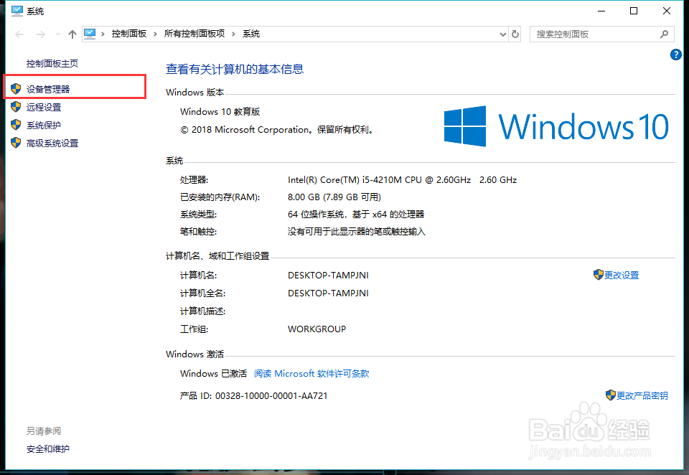689x475 pixels.
Task: Click shield icon beside 更改产品密钥
Action: tap(610, 395)
